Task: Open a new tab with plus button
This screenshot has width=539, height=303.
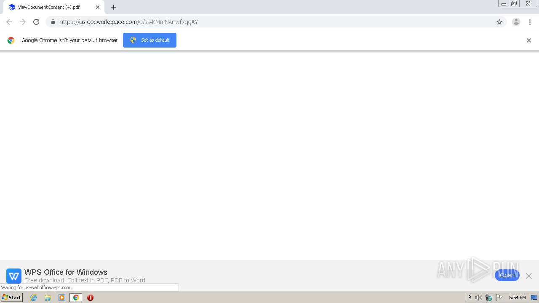Action: pos(114,7)
